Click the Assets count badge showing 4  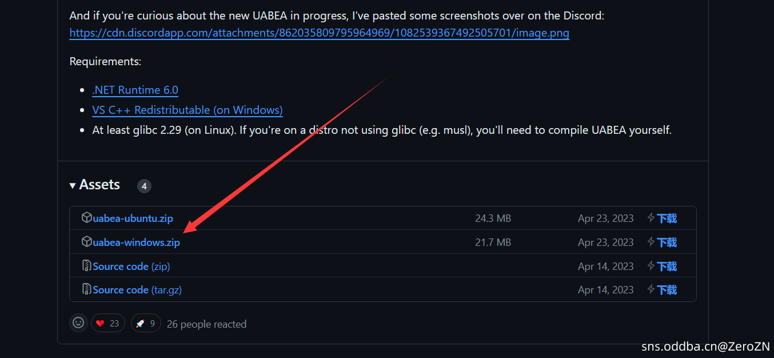tap(144, 186)
